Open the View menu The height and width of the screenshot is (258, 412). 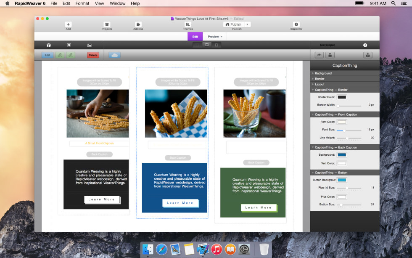pyautogui.click(x=99, y=3)
